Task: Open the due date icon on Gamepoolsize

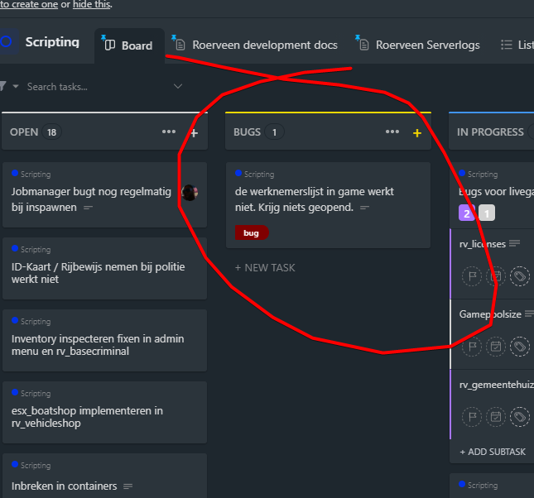Action: (x=496, y=347)
